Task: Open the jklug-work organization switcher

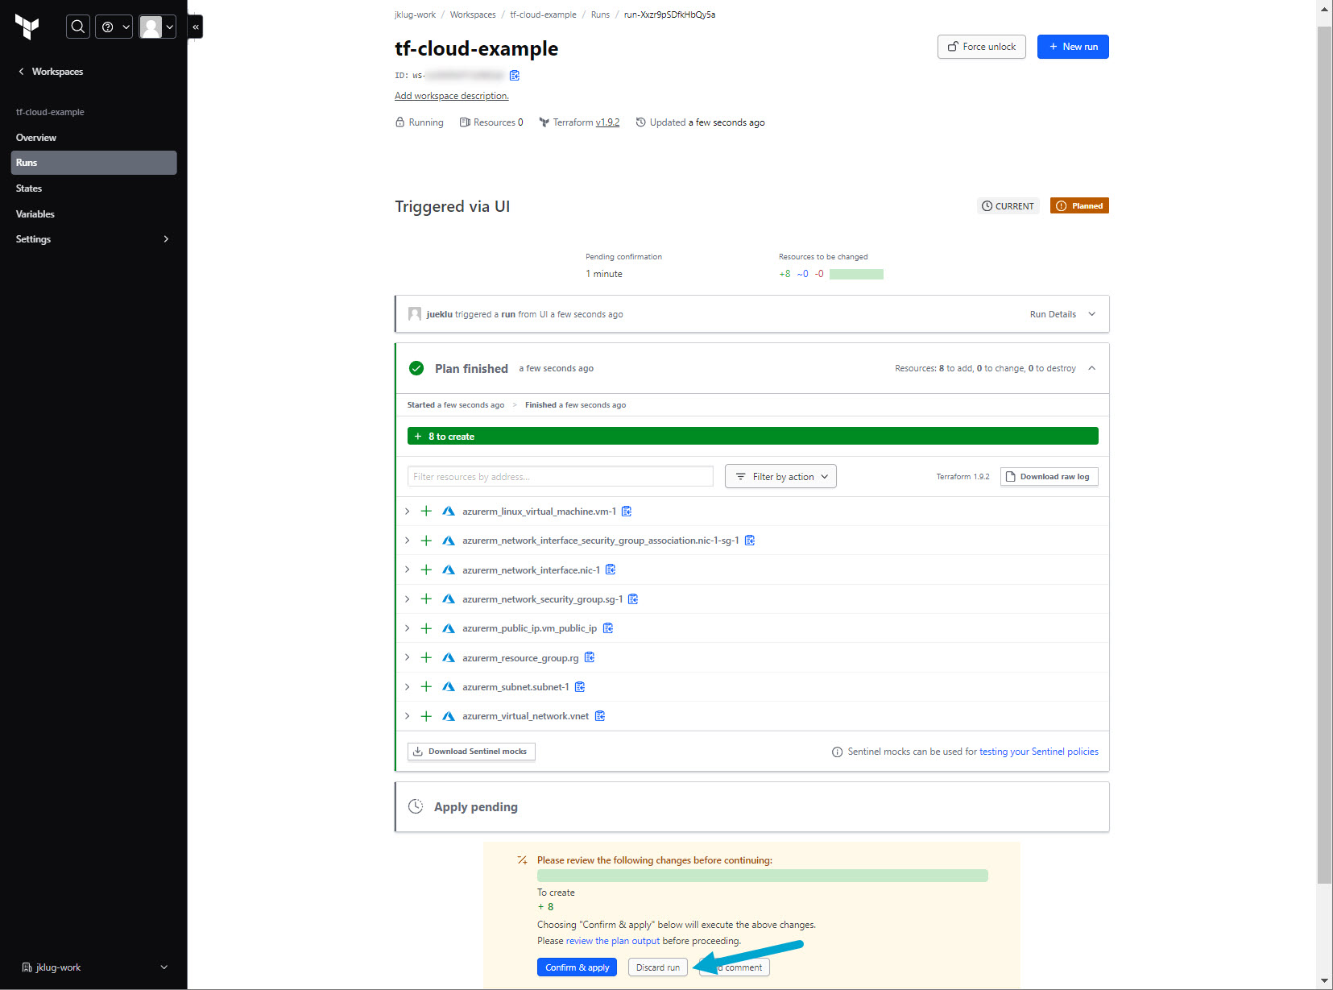Action: [93, 967]
